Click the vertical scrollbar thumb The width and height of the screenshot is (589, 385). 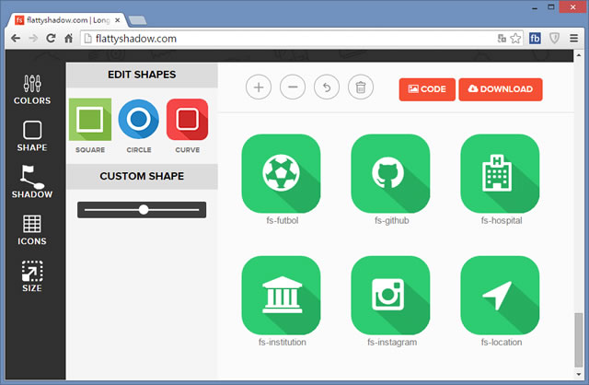pos(579,340)
